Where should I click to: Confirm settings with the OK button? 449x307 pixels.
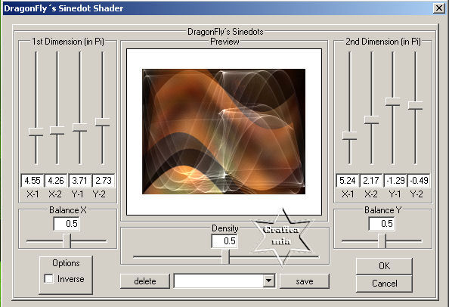point(384,266)
